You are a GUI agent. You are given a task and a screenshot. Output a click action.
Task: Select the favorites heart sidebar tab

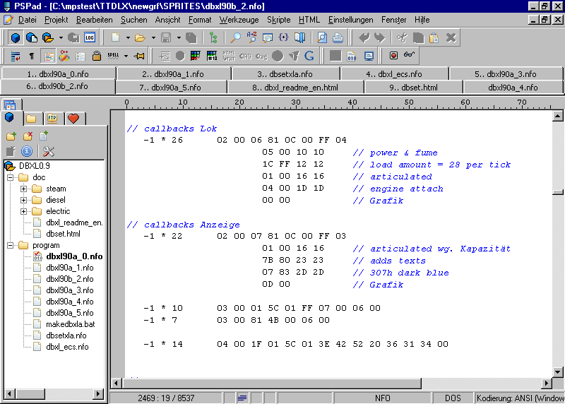[x=73, y=118]
